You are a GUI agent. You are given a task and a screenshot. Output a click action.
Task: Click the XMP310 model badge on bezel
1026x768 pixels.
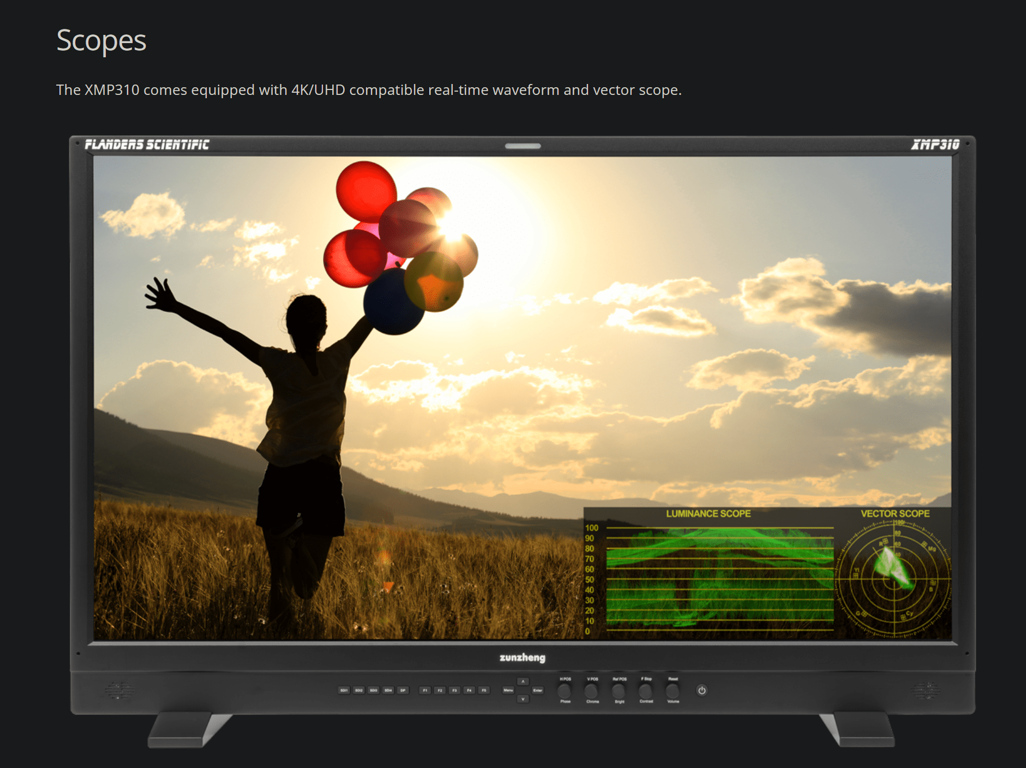click(935, 145)
